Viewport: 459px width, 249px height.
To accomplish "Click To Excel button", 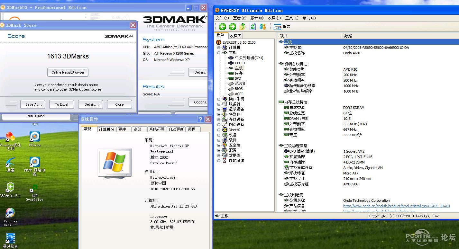I will click(61, 104).
